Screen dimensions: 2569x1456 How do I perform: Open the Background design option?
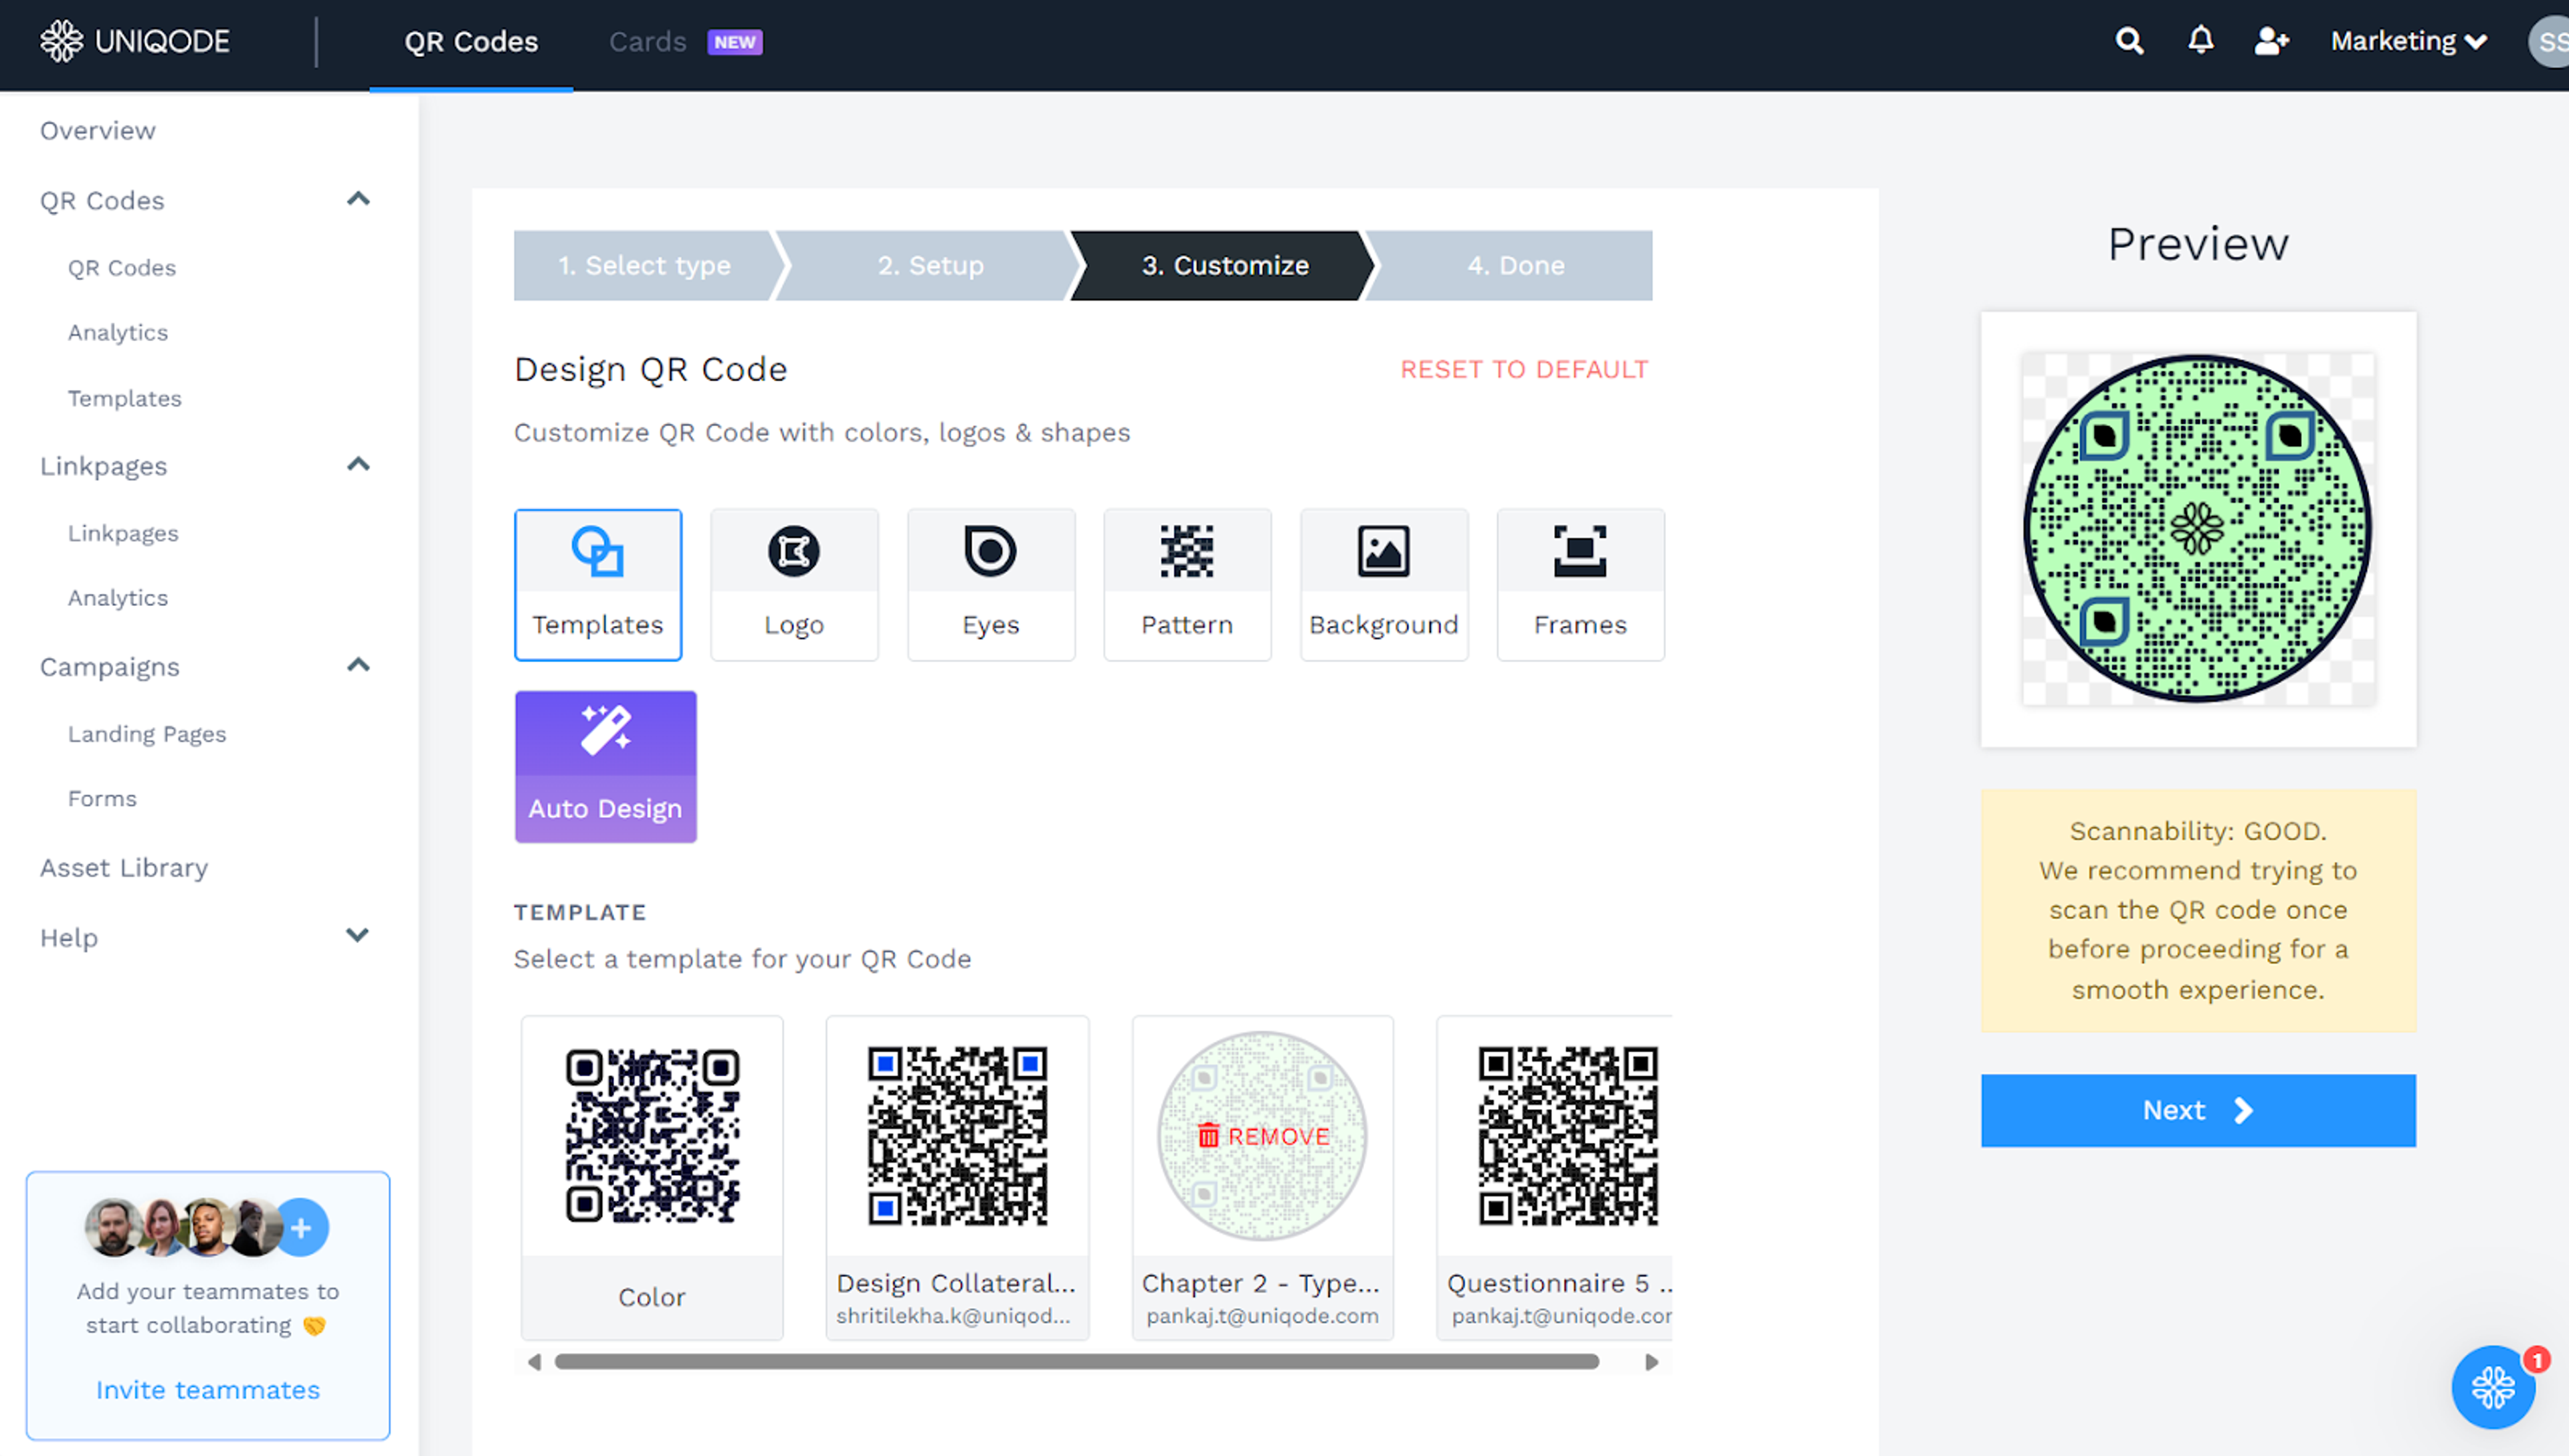click(1384, 585)
